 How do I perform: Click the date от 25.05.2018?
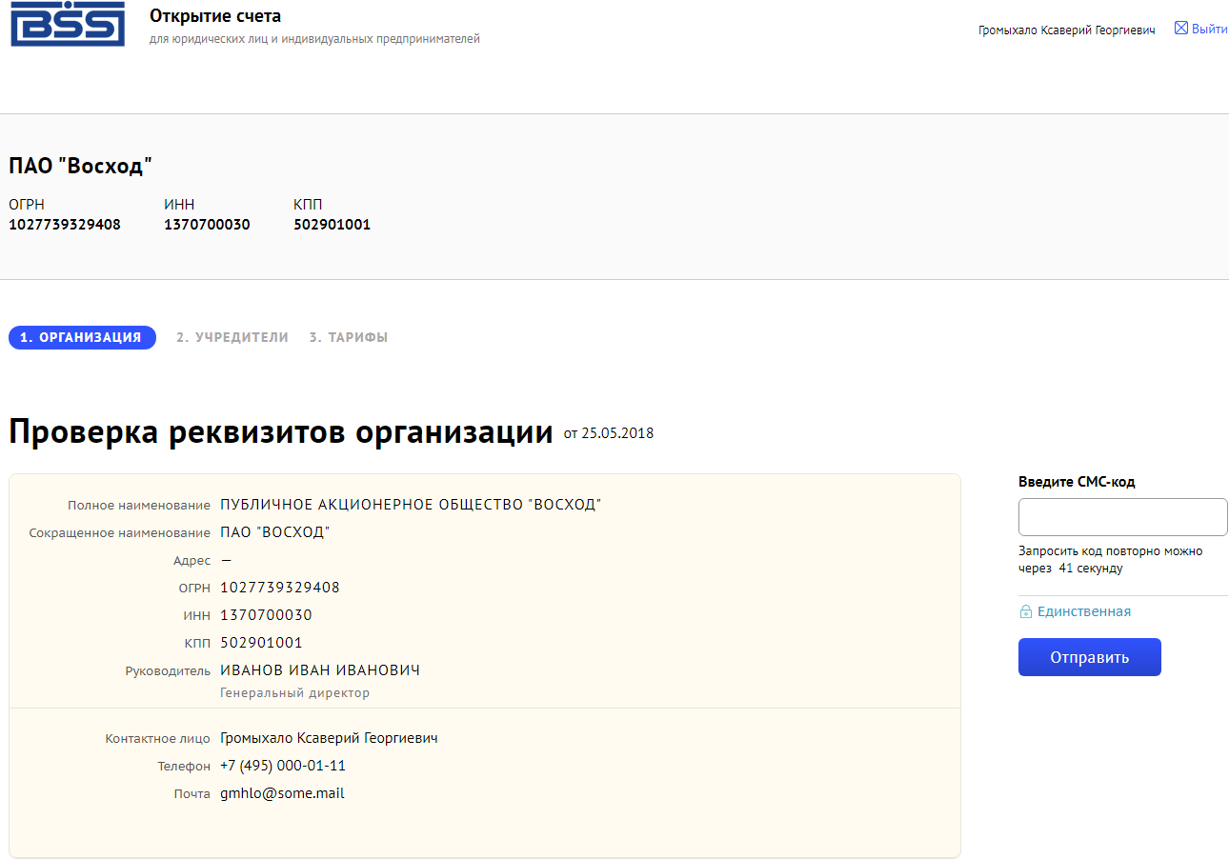point(609,433)
